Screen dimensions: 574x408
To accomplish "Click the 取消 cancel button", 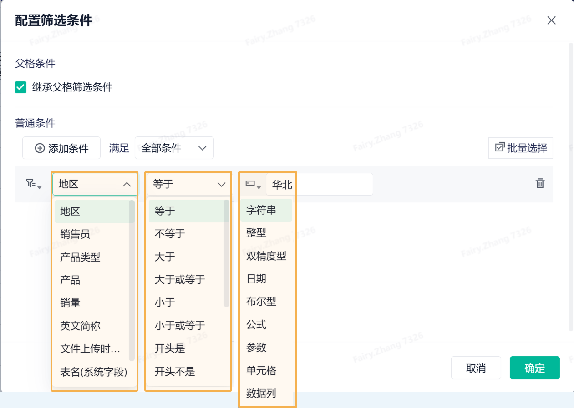I will 476,368.
